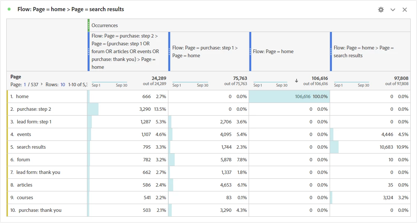Click the 5,878 7.8% forum cell
The width and height of the screenshot is (417, 223).
coord(208,159)
